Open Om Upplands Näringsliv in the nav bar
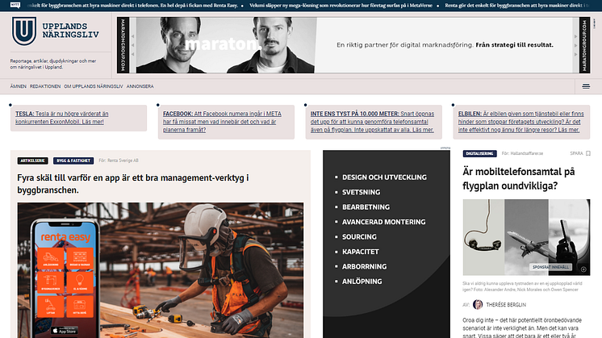Viewport: 602px width, 338px height. click(93, 86)
